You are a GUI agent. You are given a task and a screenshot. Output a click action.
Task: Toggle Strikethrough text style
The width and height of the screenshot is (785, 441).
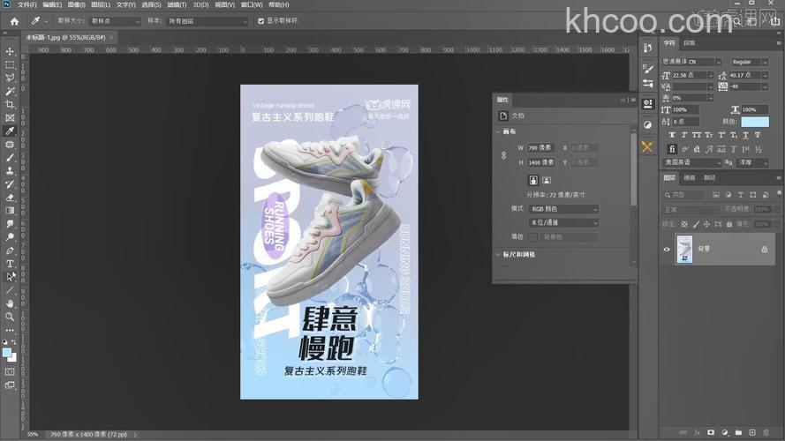pos(758,135)
